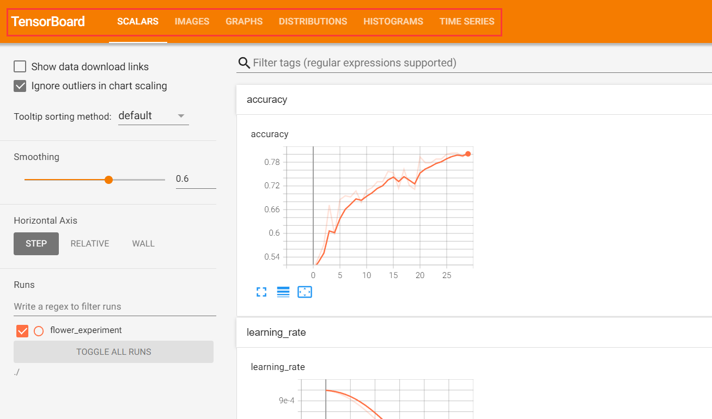Image resolution: width=712 pixels, height=419 pixels.
Task: Switch to the HISTOGRAMS tab
Action: click(x=393, y=21)
